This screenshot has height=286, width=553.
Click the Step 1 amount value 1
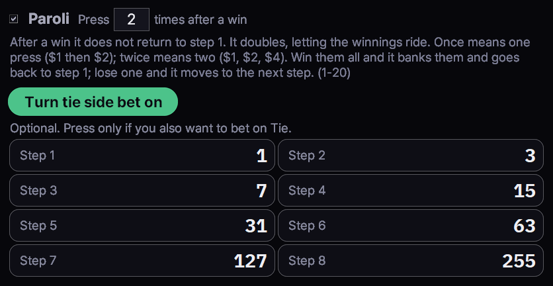pos(262,156)
